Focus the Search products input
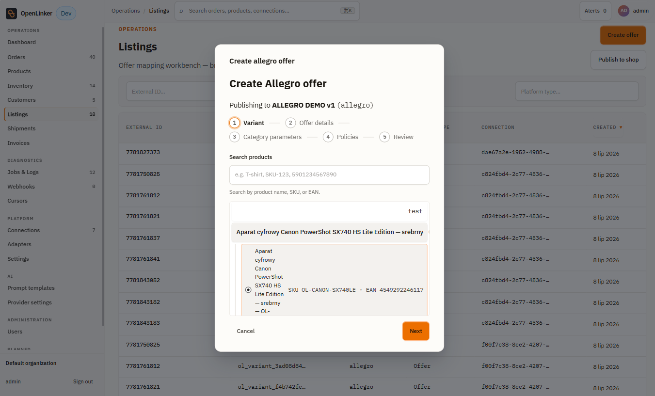 329,174
